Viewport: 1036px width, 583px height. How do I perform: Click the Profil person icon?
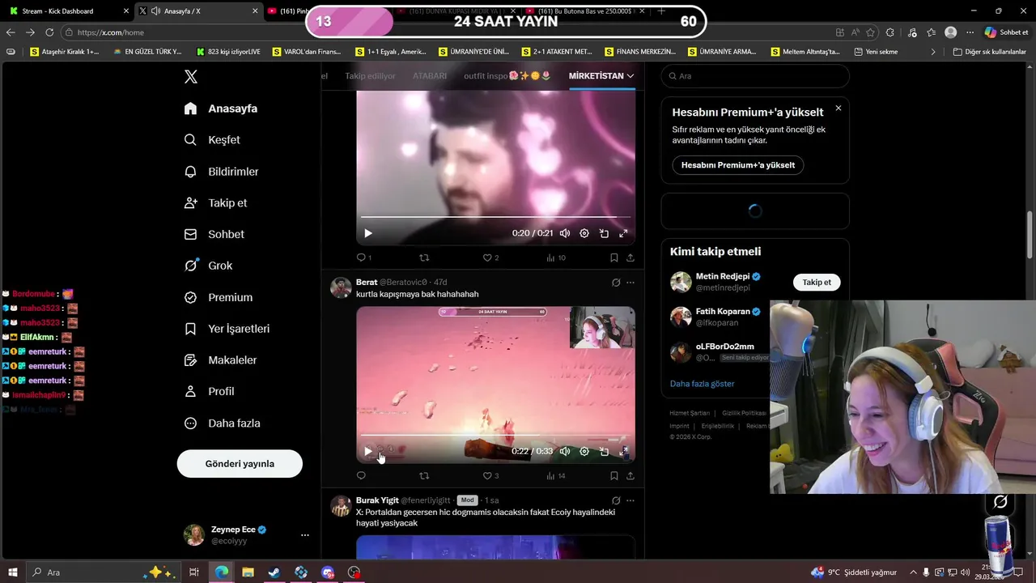191,391
